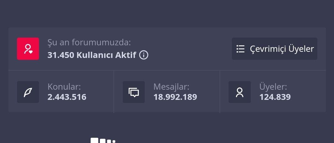
Task: Click the list icon in Çevrimiçi Üyeler
Action: tap(241, 49)
